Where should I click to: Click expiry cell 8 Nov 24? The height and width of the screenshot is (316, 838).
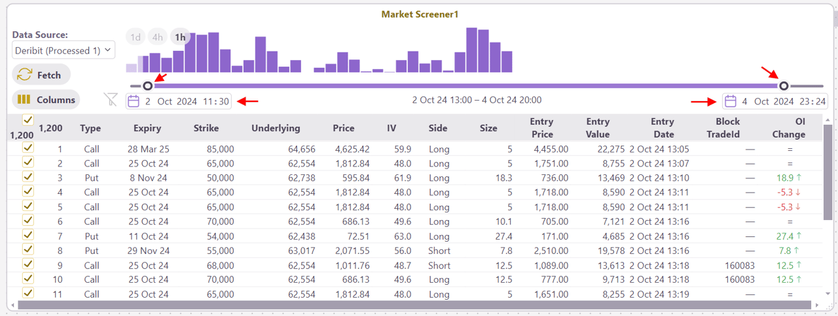click(x=149, y=178)
